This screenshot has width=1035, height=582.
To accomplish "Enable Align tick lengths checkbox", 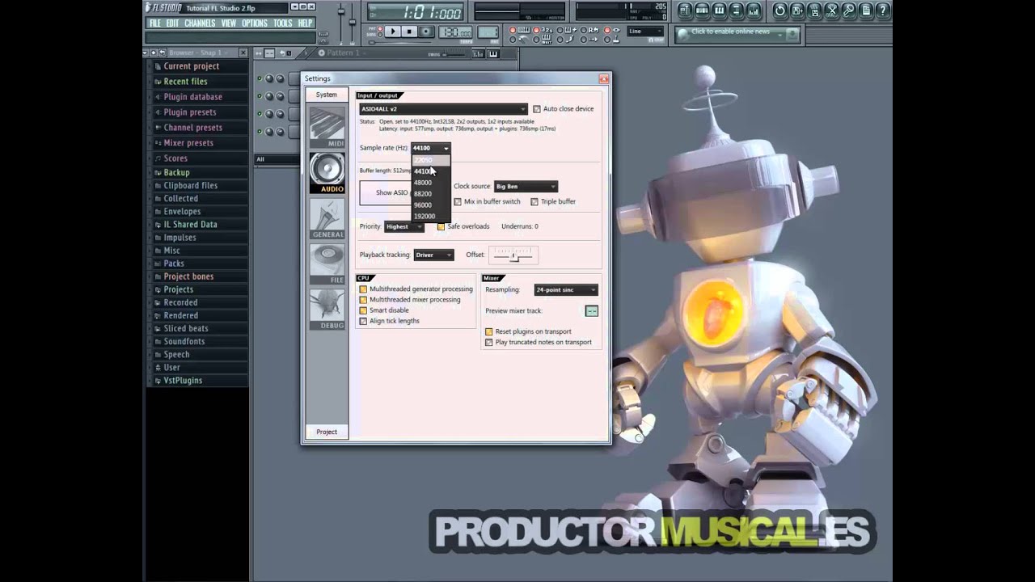I will coord(363,321).
